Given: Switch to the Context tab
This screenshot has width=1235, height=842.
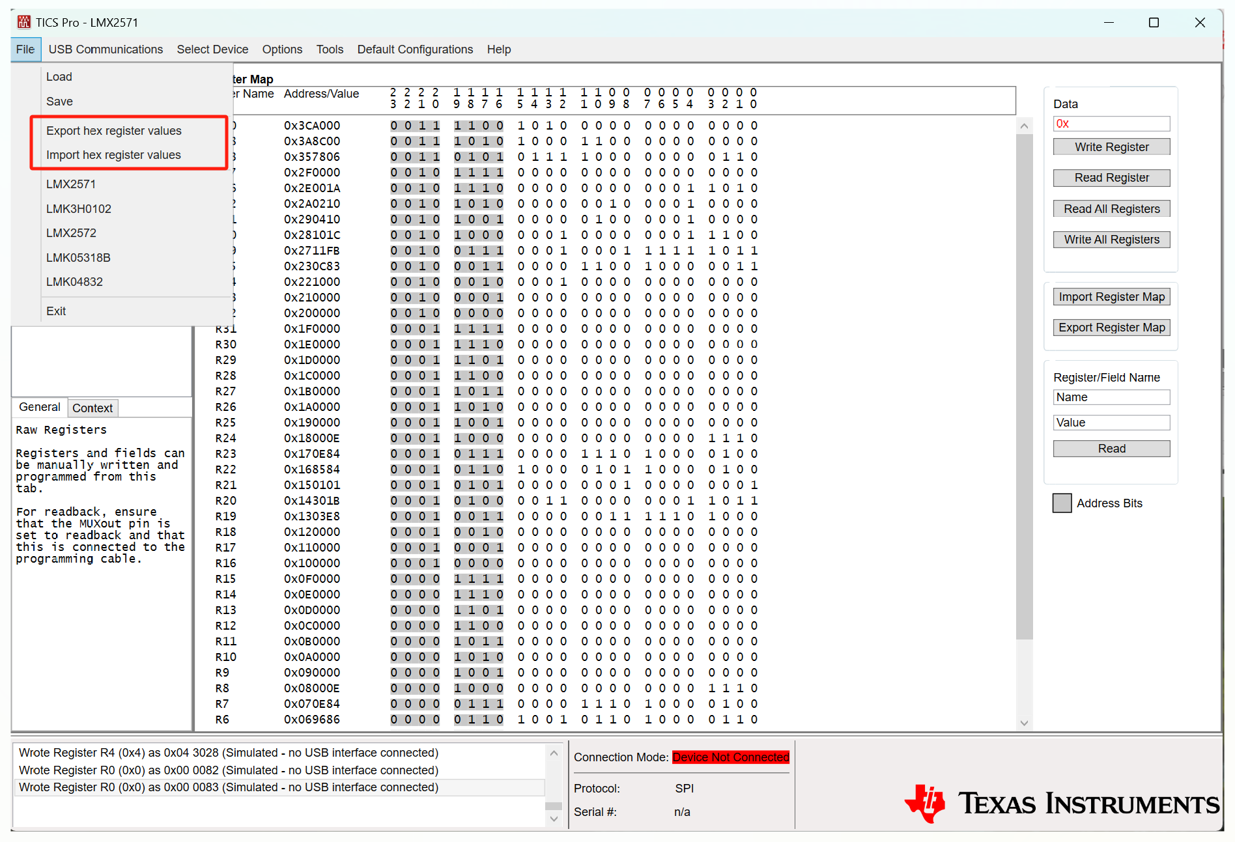Looking at the screenshot, I should pos(92,408).
